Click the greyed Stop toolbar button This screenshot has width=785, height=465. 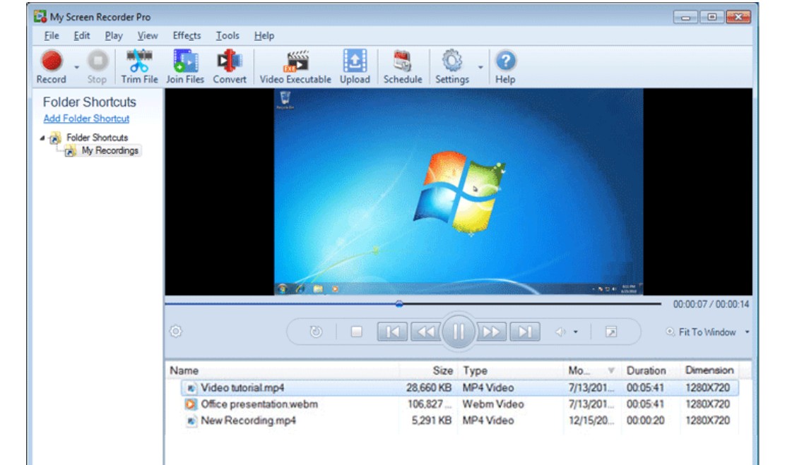click(97, 67)
